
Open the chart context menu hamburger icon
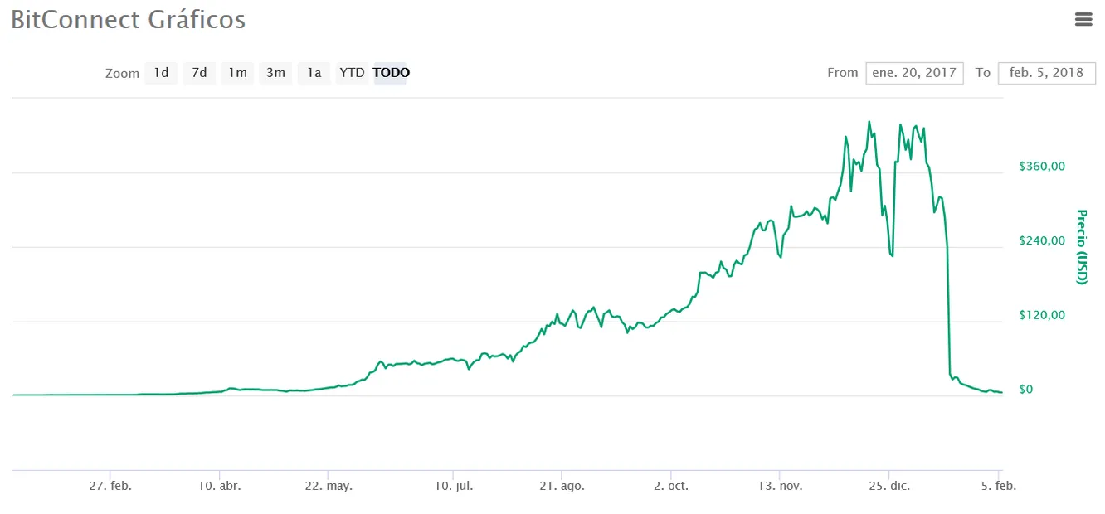pos(1083,20)
